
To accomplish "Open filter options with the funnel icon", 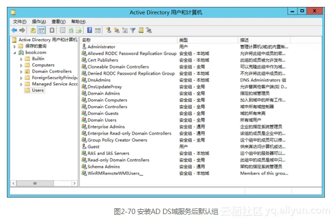I will pyautogui.click(x=133, y=30).
